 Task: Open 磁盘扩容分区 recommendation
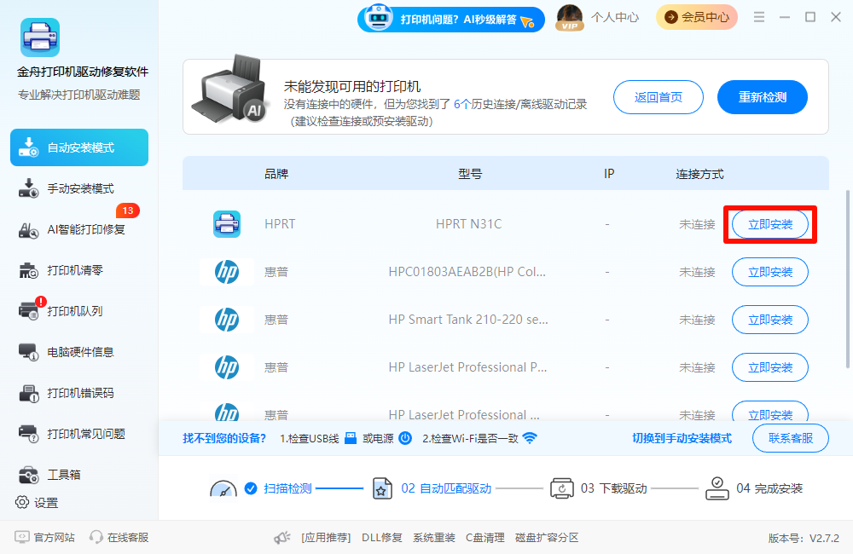click(547, 538)
